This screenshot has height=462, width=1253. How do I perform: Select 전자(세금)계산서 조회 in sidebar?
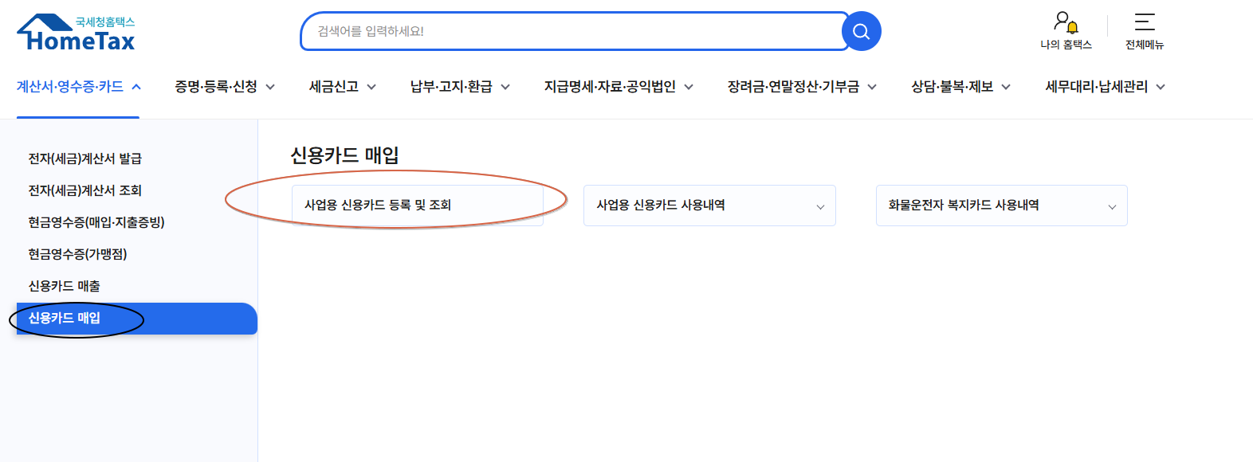[x=85, y=190]
